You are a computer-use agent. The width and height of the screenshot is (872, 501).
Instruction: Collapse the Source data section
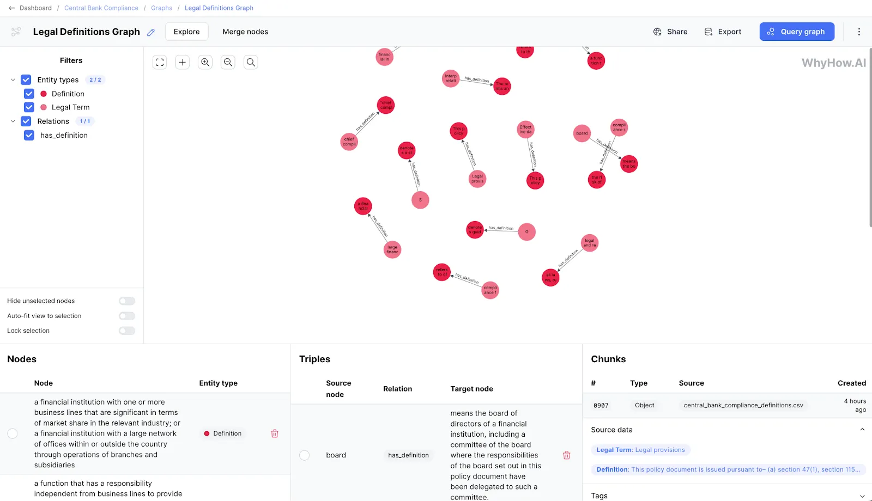[862, 430]
